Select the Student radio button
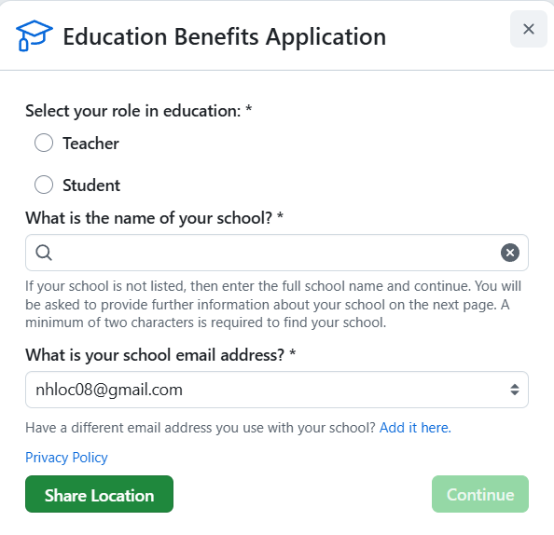554x535 pixels. [x=44, y=185]
